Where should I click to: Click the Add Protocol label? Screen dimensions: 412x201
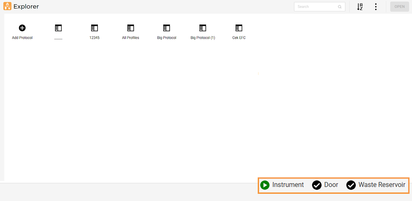pos(22,38)
